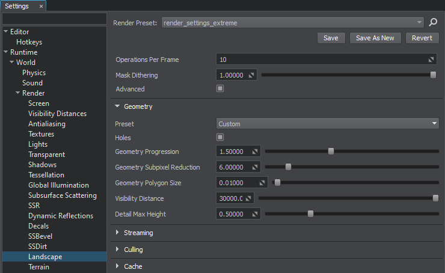Click the drag-adjust icon in Geometry Polygon Size field
Screen dimensions: 445x273
(263, 183)
